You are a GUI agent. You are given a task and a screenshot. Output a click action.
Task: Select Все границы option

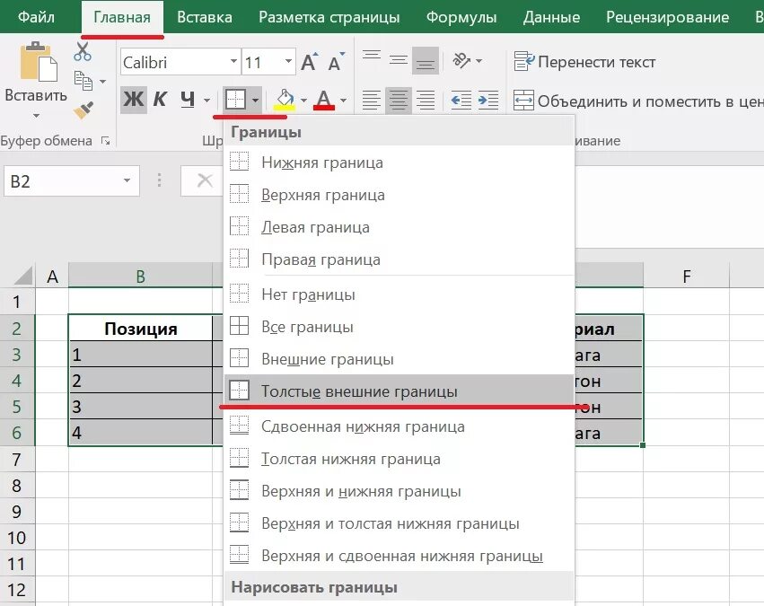(399, 327)
